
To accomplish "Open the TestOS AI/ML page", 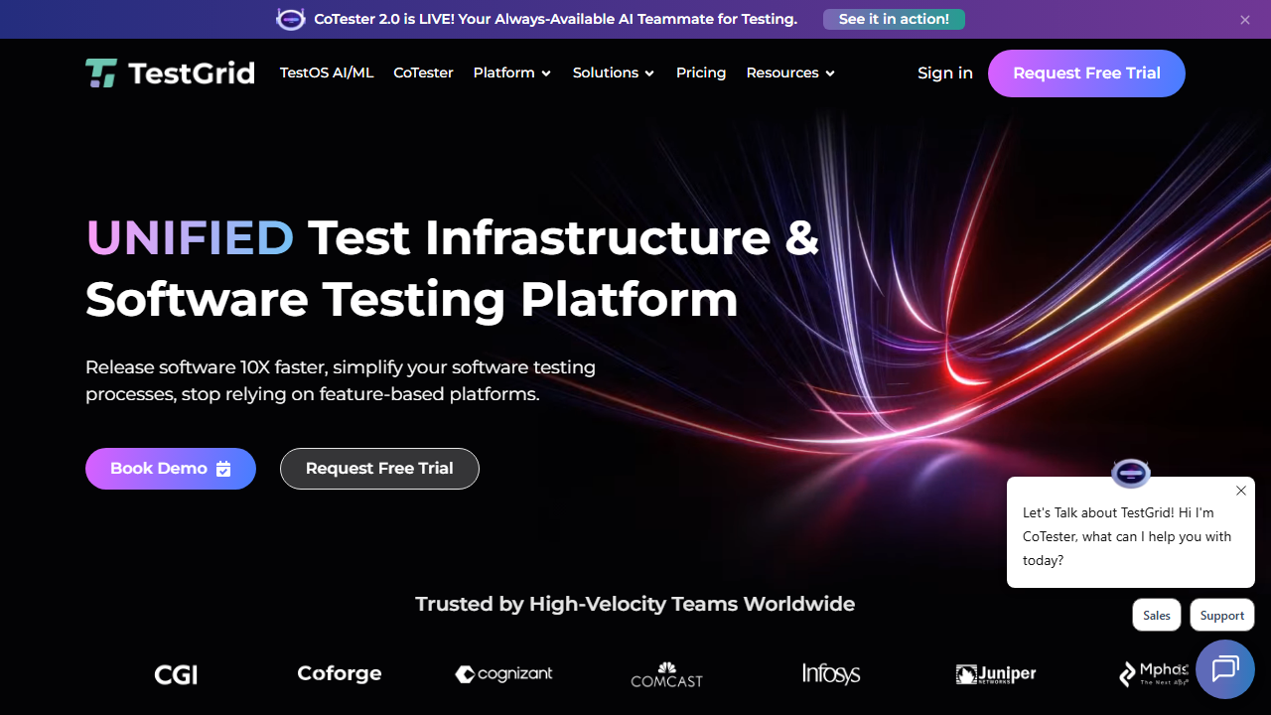I will tap(327, 72).
